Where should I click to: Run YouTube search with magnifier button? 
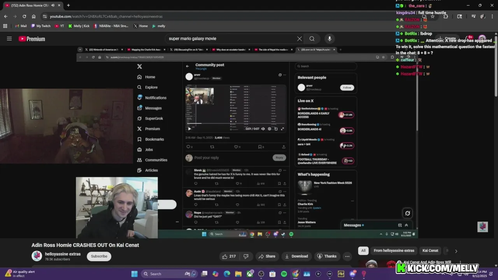pos(312,38)
